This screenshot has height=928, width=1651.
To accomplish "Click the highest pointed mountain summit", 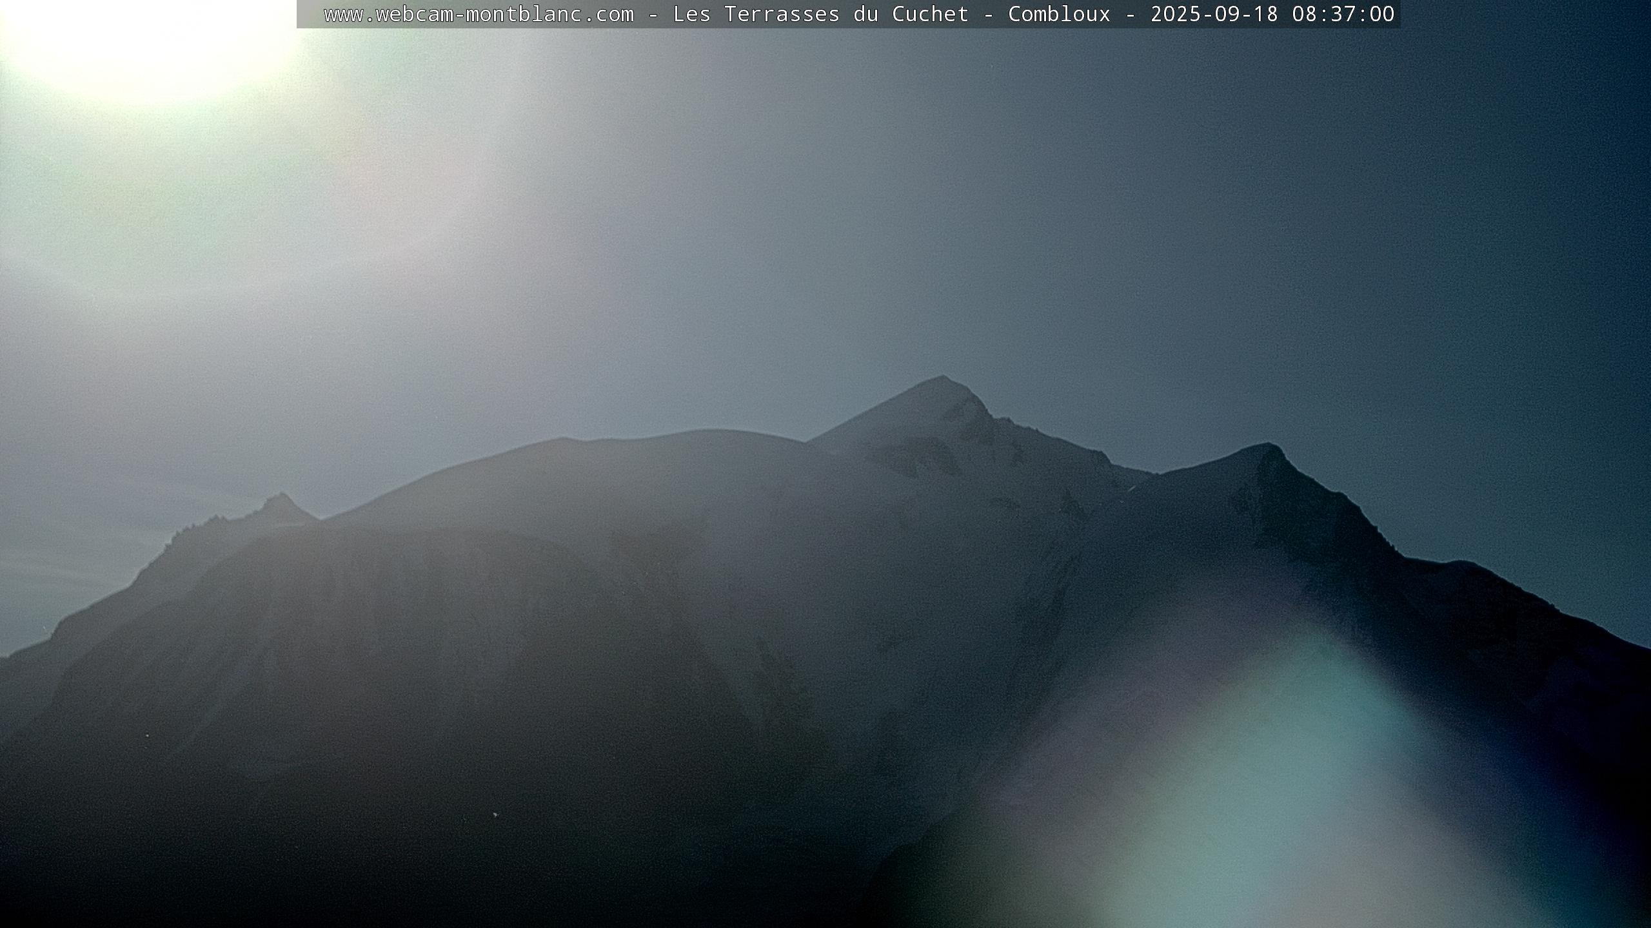I will [942, 379].
